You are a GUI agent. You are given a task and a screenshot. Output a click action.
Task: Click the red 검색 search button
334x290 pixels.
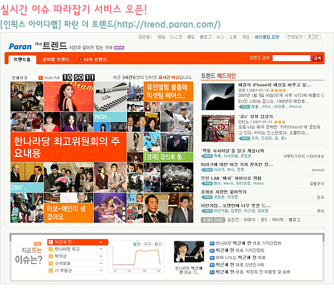pyautogui.click(x=317, y=58)
